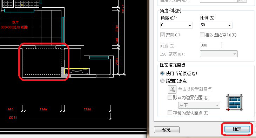Open the 角度 angle dropdown

click(176, 25)
